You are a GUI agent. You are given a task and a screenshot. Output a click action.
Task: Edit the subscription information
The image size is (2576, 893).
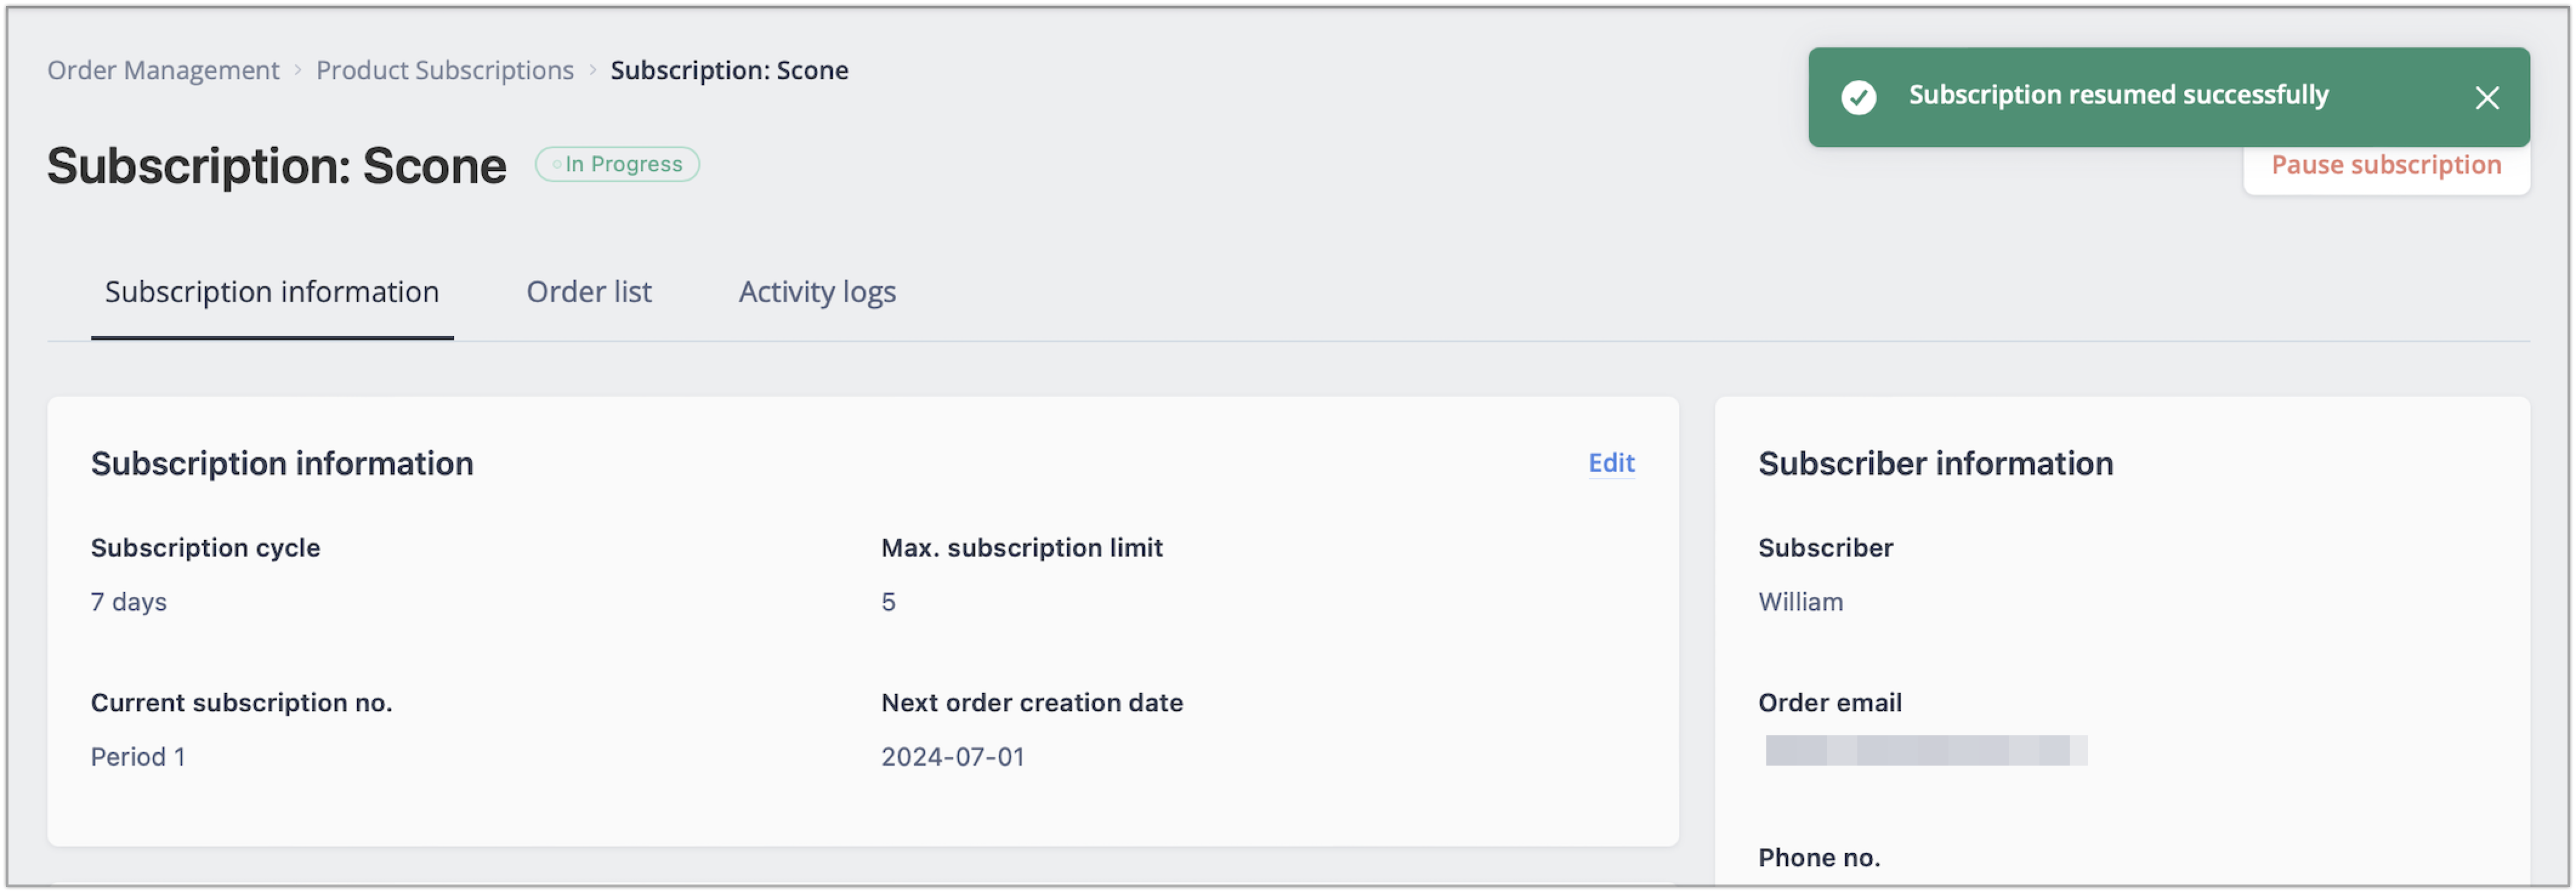pos(1611,463)
